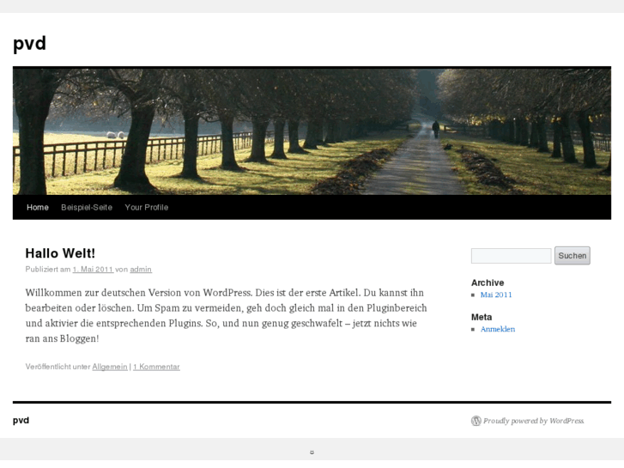The image size is (624, 468).
Task: Focus the search input field
Action: coord(511,256)
